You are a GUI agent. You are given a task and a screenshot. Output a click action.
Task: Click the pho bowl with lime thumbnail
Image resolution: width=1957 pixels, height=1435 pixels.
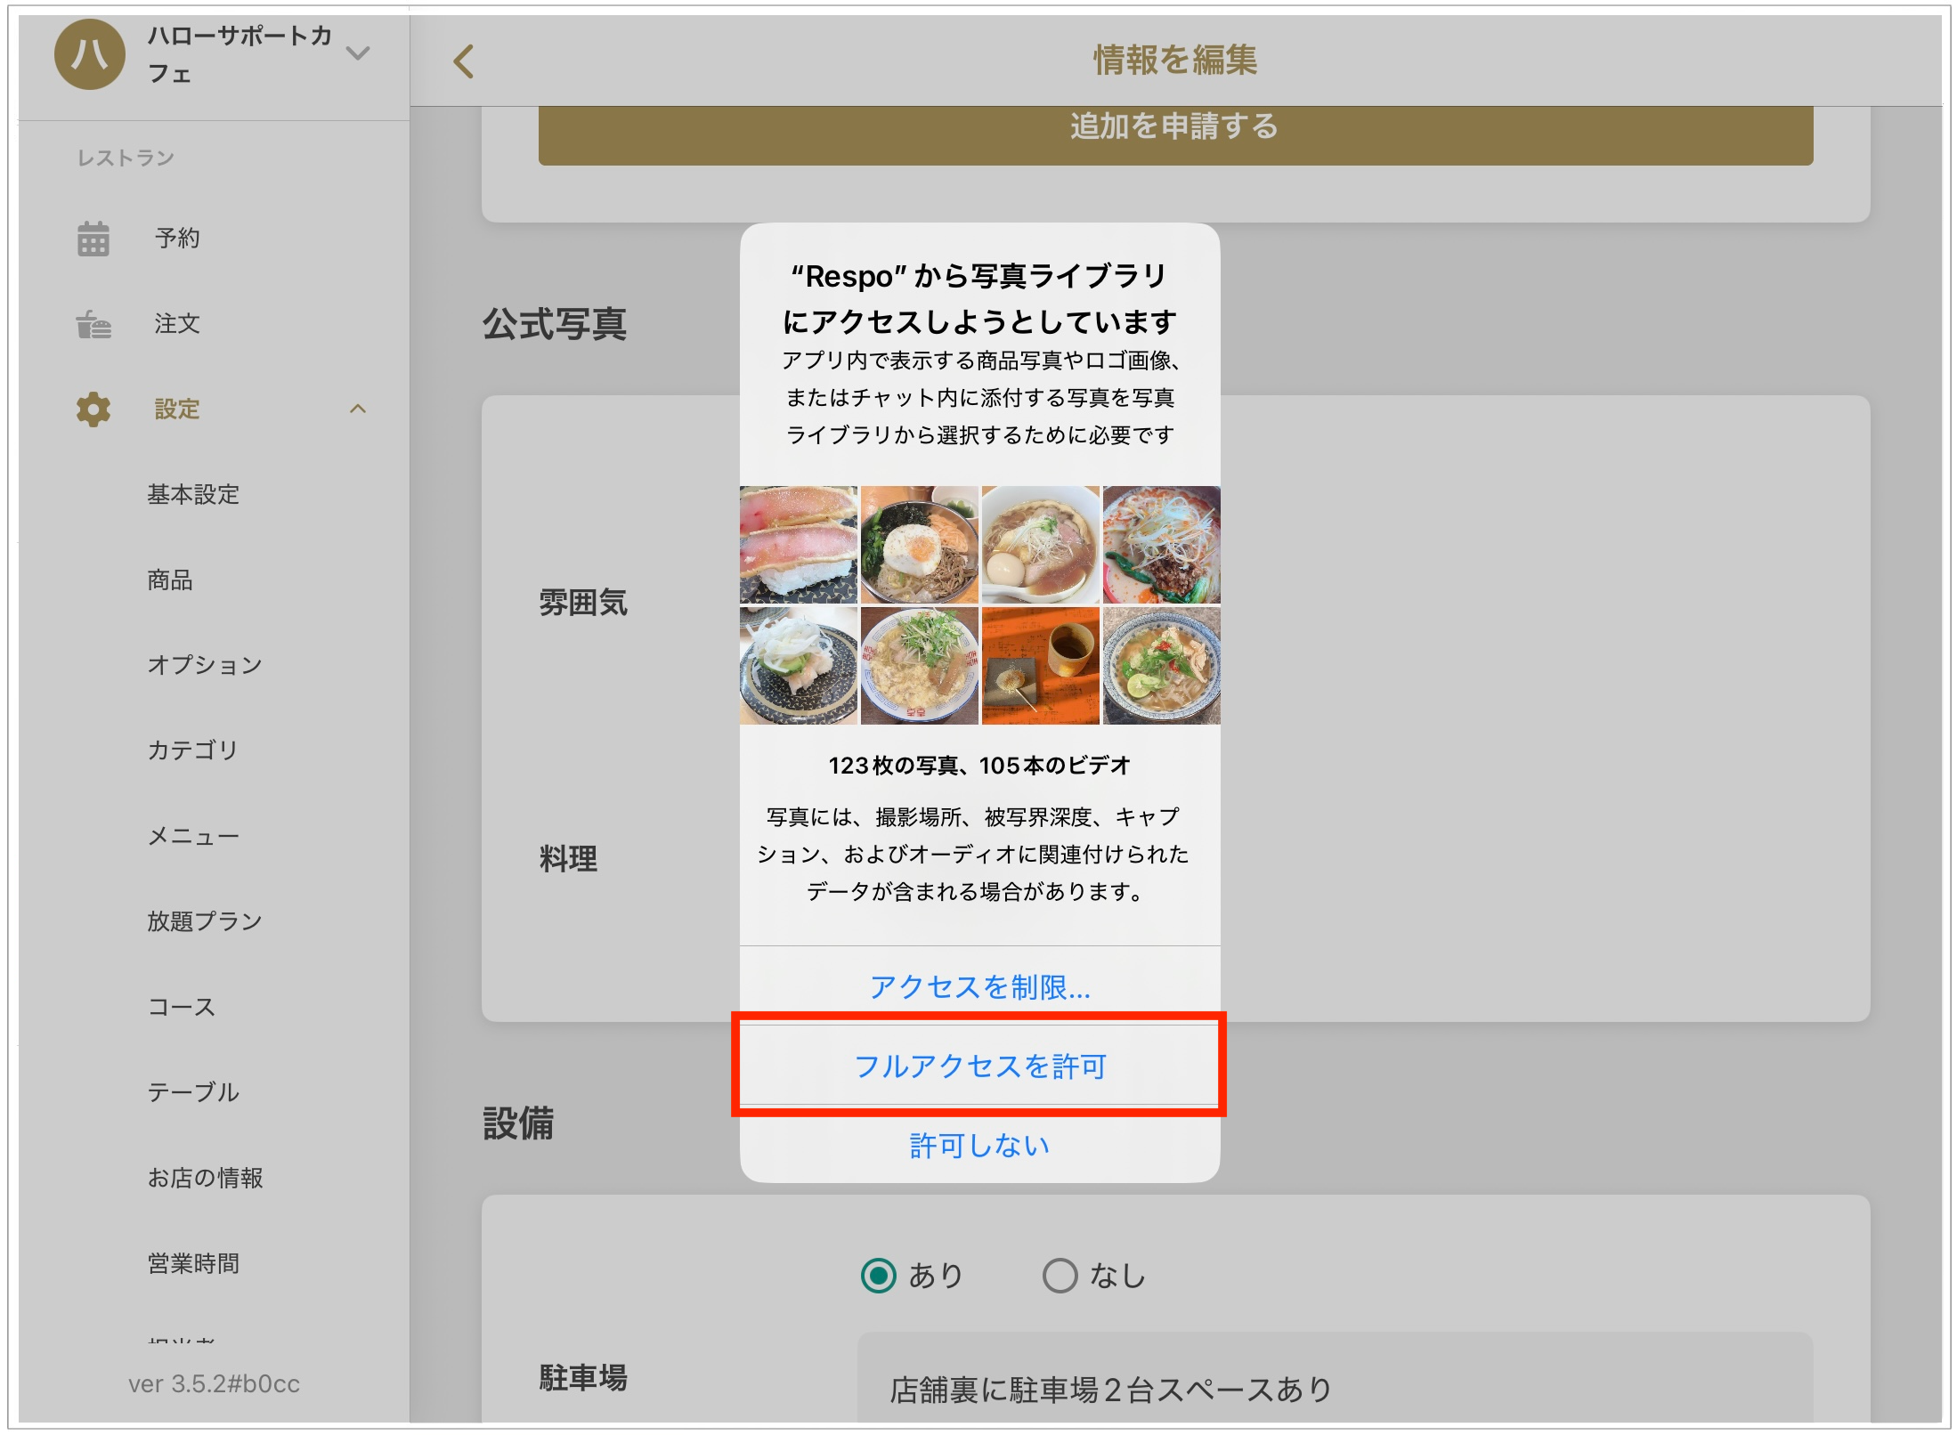tap(1162, 666)
